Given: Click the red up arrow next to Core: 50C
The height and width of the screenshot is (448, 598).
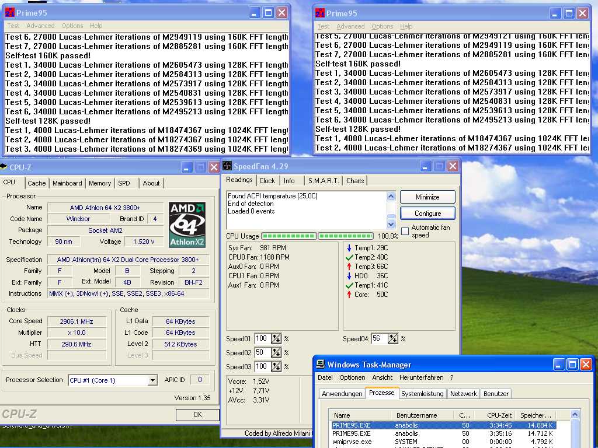Looking at the screenshot, I should click(349, 295).
